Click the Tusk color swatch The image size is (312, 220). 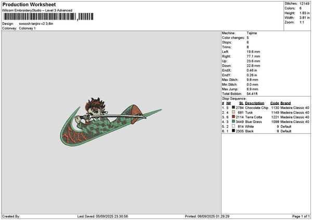[x=233, y=112]
